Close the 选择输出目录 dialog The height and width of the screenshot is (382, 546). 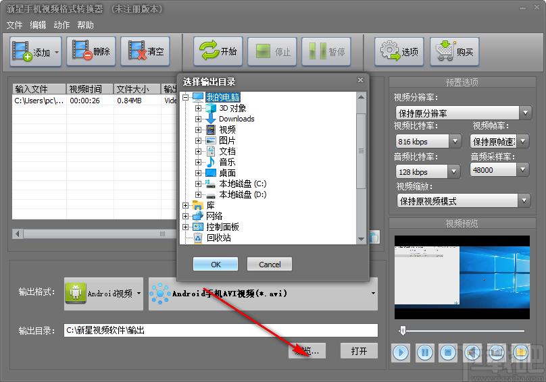pos(360,80)
